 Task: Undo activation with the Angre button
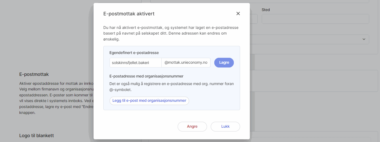click(192, 126)
